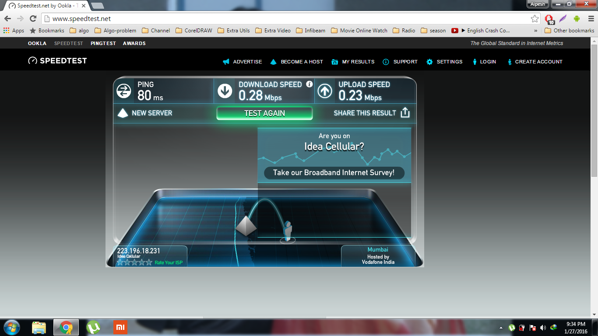Open AWARDS in top navigation
This screenshot has height=336, width=598.
click(x=134, y=43)
